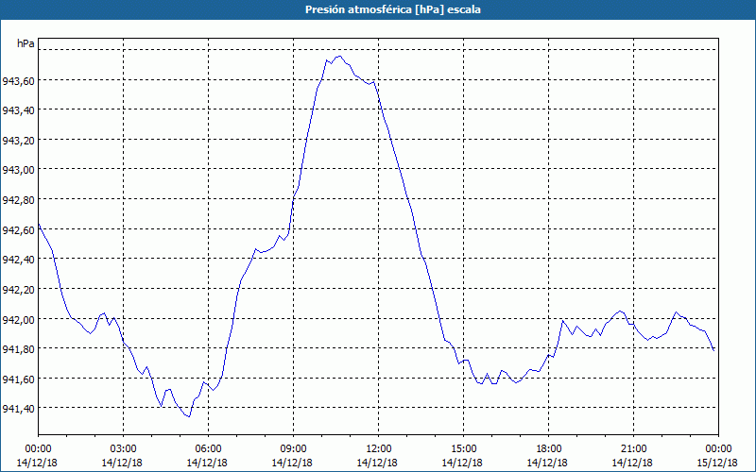This screenshot has height=472, width=756.
Task: Click the 942,40 y-axis value
Action: pos(18,260)
